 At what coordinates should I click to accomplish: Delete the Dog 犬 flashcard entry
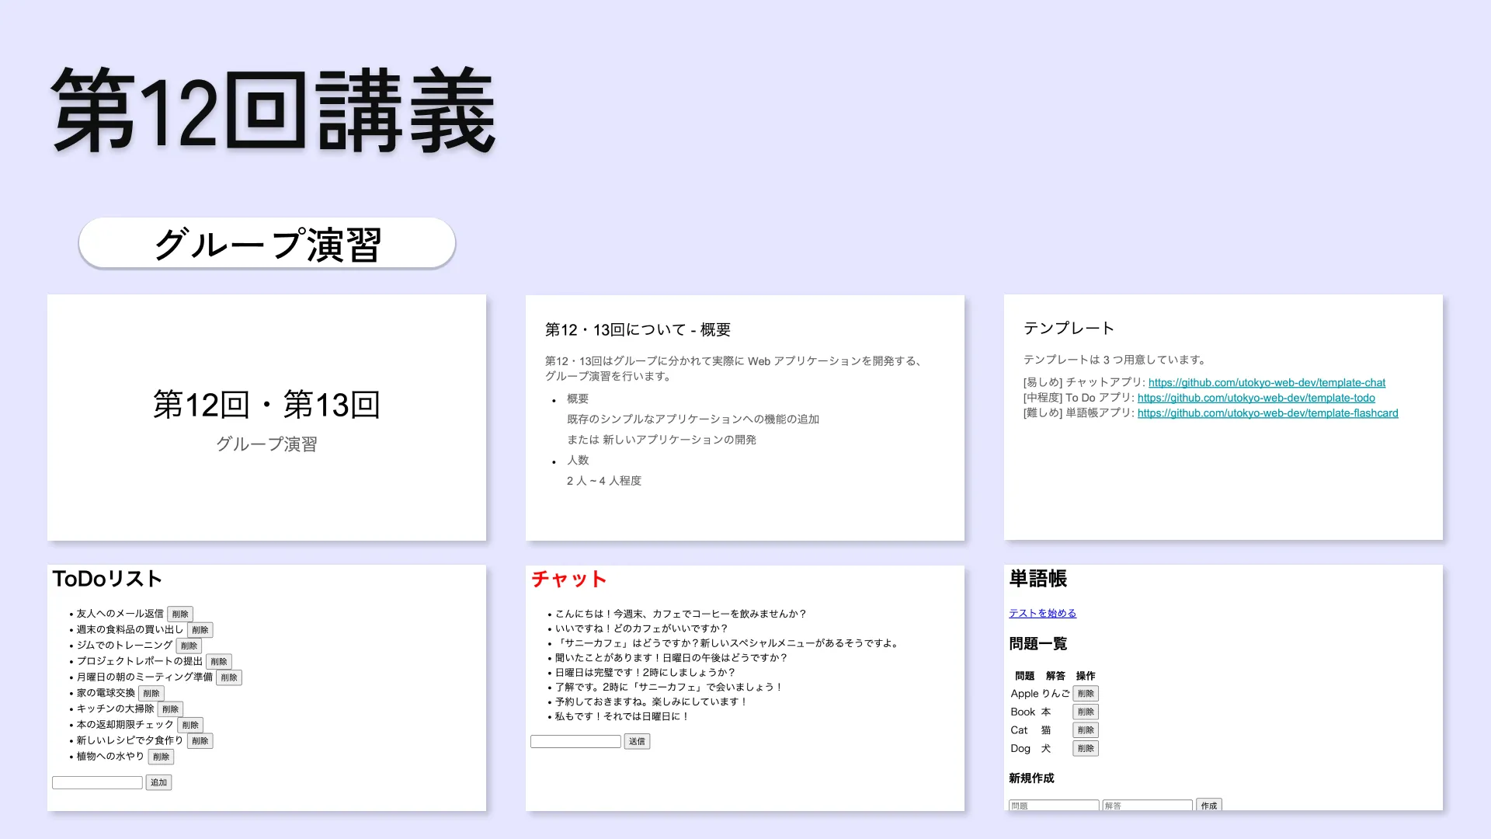pyautogui.click(x=1085, y=748)
